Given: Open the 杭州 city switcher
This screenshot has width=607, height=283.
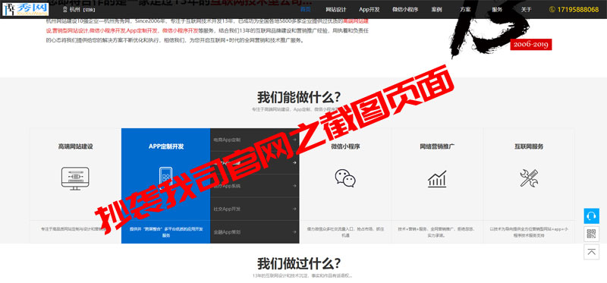Looking at the screenshot, I should (82, 10).
